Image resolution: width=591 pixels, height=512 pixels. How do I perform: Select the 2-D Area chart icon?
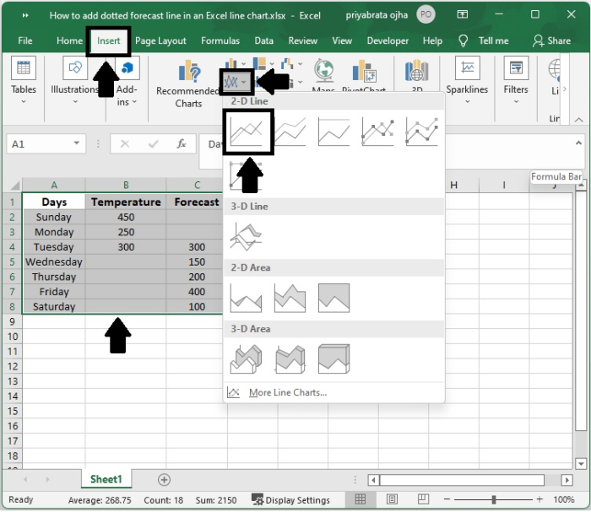pos(247,298)
